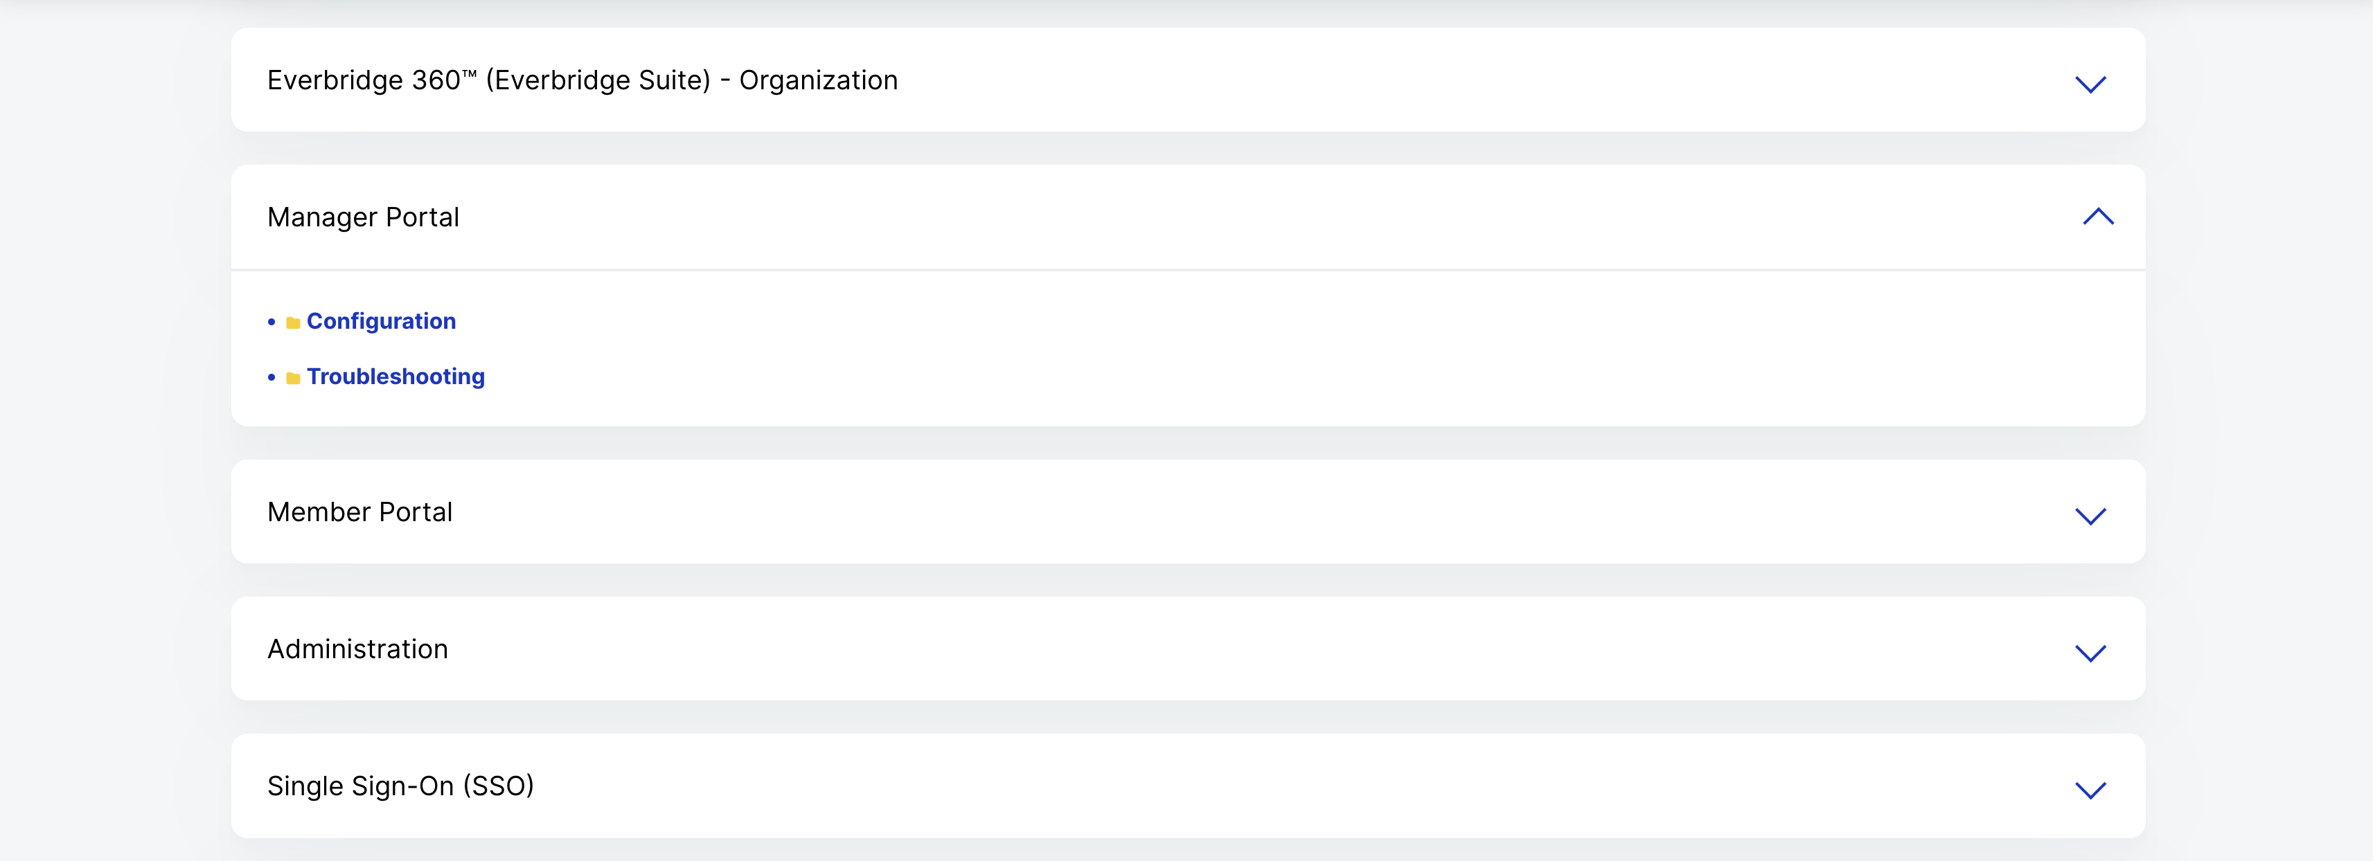Viewport: 2373px width, 861px height.
Task: Open the Troubleshooting link
Action: pos(396,377)
